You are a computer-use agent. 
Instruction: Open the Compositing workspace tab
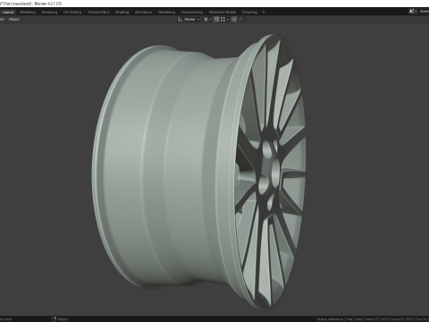(x=192, y=13)
